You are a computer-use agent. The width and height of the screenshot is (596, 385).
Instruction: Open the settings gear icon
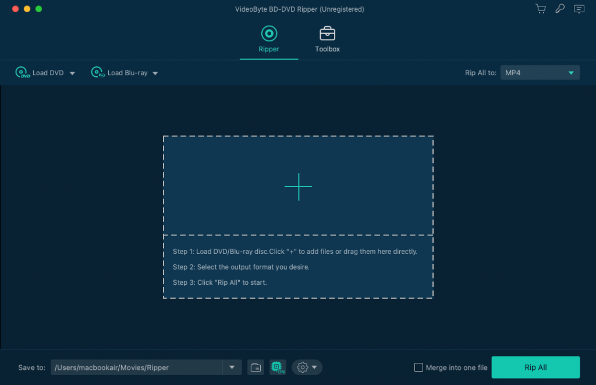click(303, 368)
